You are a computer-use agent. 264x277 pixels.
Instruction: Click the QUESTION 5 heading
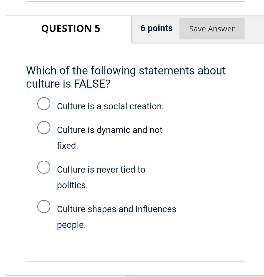tap(71, 29)
